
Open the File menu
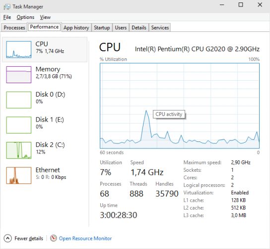coord(7,17)
